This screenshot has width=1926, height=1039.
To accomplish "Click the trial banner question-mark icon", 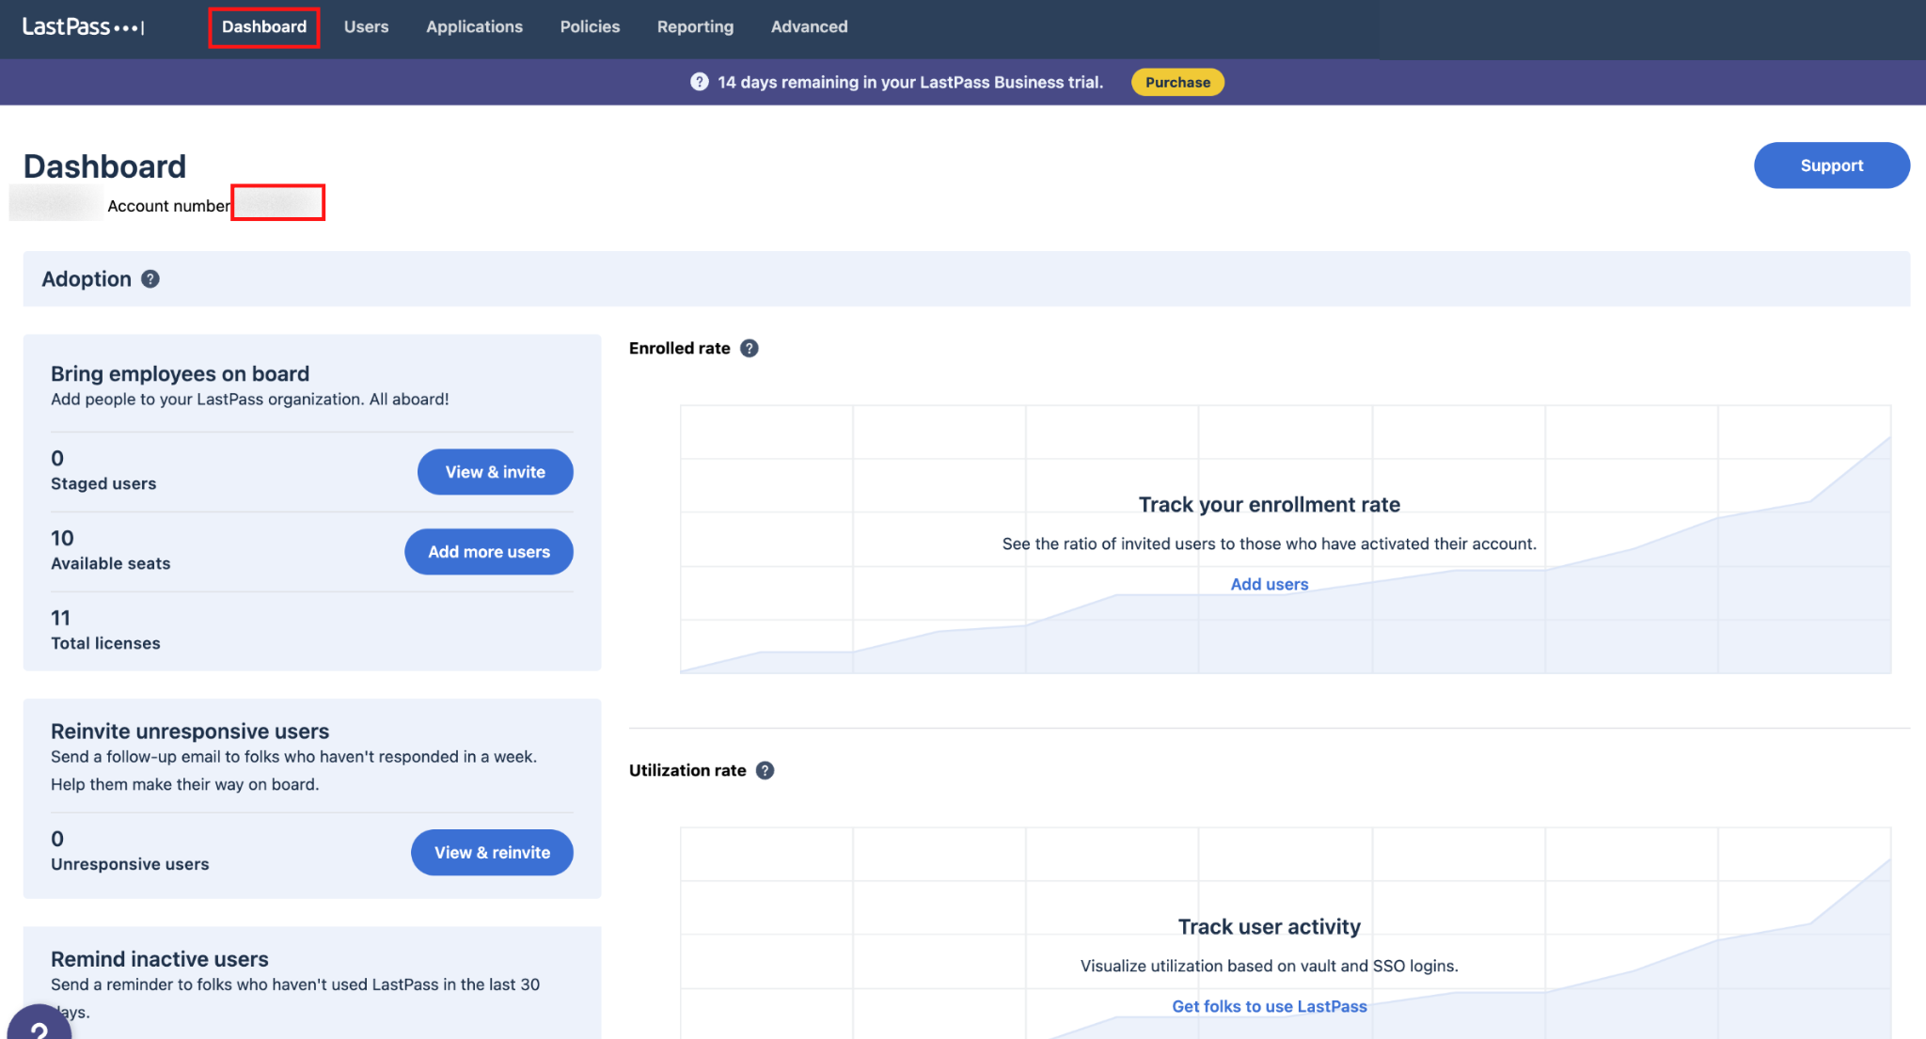I will pyautogui.click(x=700, y=82).
